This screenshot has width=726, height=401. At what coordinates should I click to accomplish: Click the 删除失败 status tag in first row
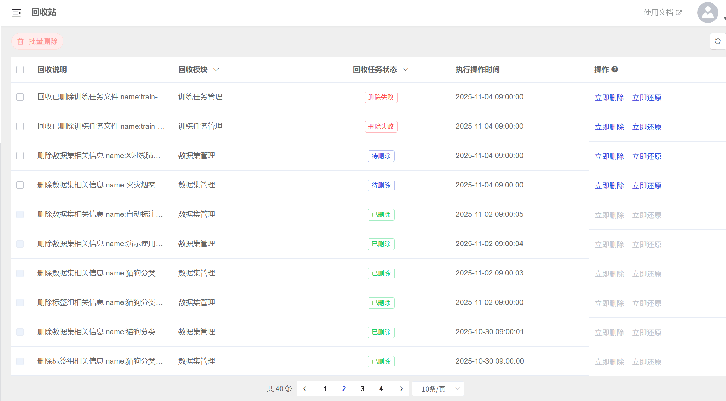point(381,97)
